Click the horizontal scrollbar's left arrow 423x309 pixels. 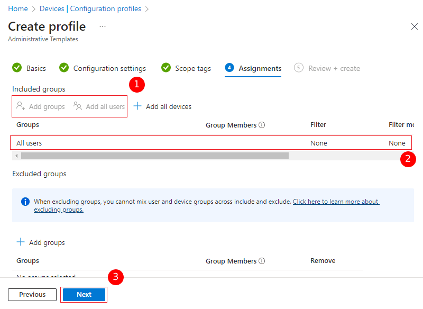[16, 156]
